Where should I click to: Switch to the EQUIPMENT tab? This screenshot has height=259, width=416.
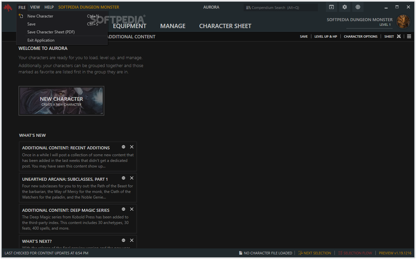point(130,26)
